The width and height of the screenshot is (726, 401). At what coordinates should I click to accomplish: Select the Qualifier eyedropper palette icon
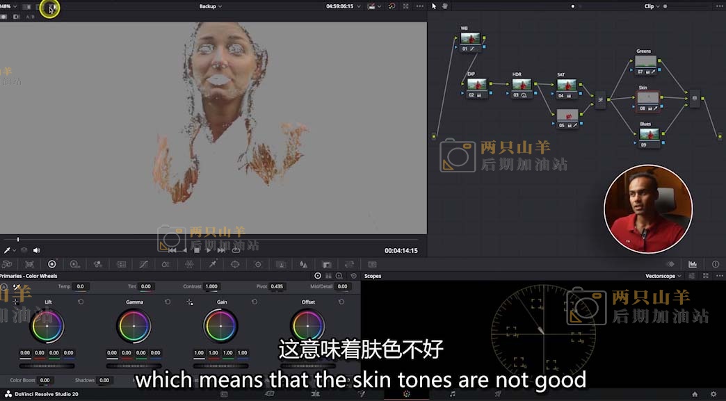[x=212, y=264]
